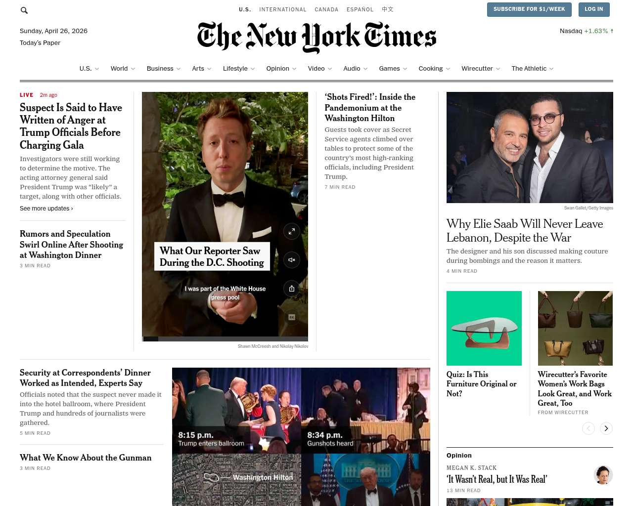Viewport: 633px width, 506px height.
Task: Click the Nasdaq up-arrow indicator
Action: (x=612, y=31)
